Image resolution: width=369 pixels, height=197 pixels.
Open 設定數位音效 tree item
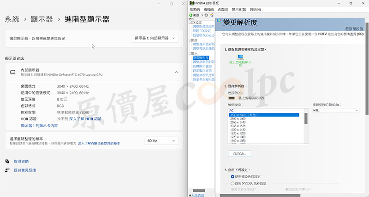tap(202, 71)
